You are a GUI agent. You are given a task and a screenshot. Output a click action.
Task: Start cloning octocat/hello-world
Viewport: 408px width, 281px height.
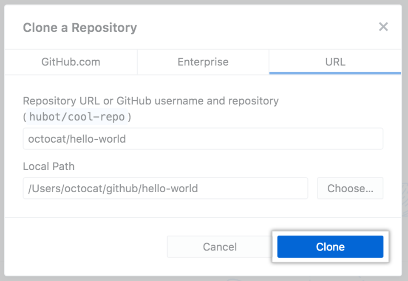click(330, 247)
